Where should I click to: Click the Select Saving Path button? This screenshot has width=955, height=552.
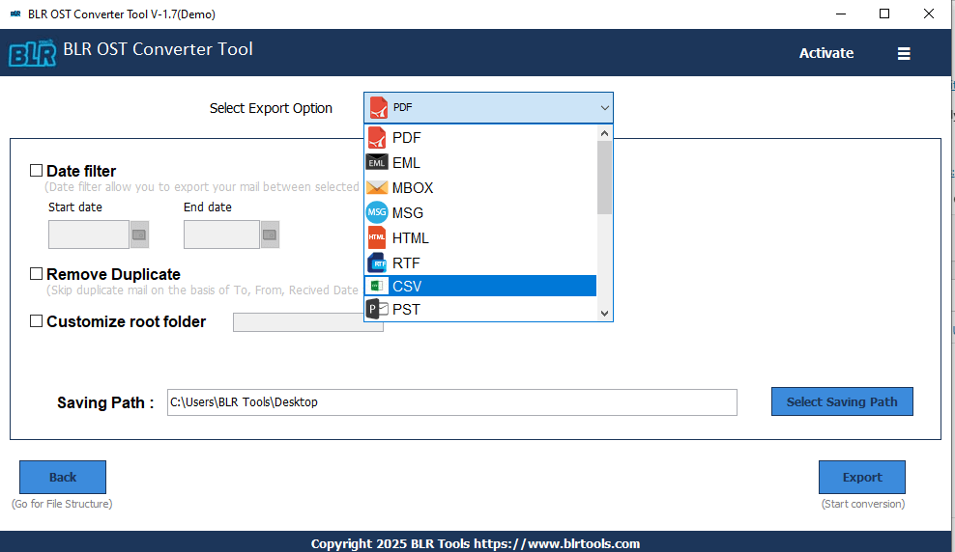842,401
